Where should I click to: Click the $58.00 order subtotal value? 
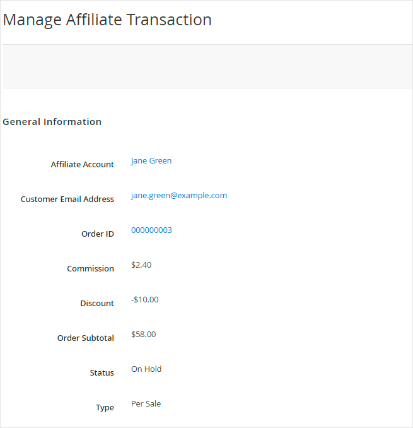(x=144, y=335)
